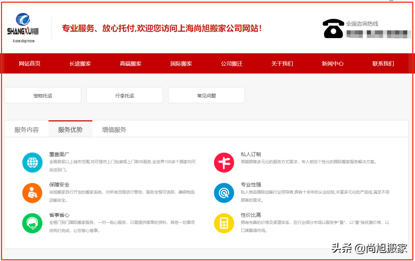Click the description text under 性价比高

[315, 227]
